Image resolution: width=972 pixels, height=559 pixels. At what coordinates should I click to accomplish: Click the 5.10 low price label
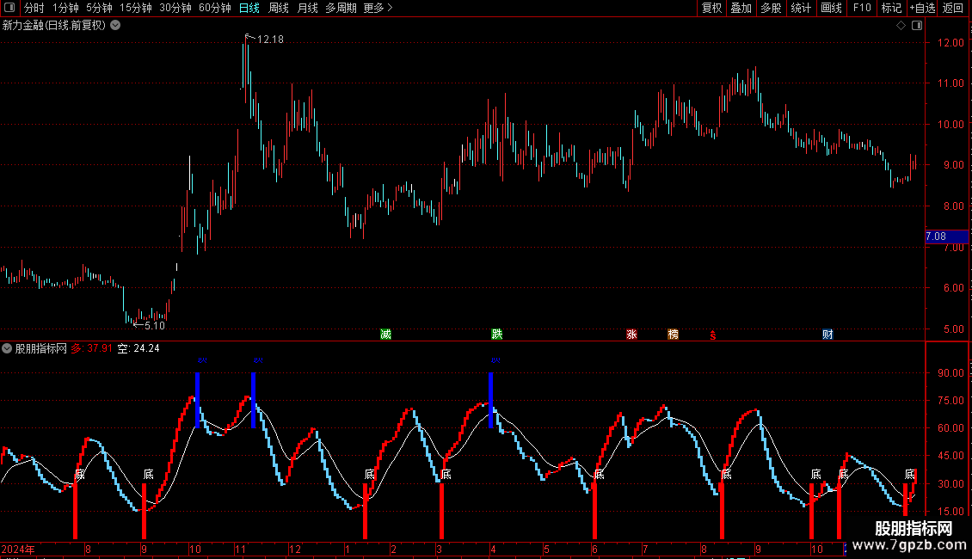(x=154, y=325)
